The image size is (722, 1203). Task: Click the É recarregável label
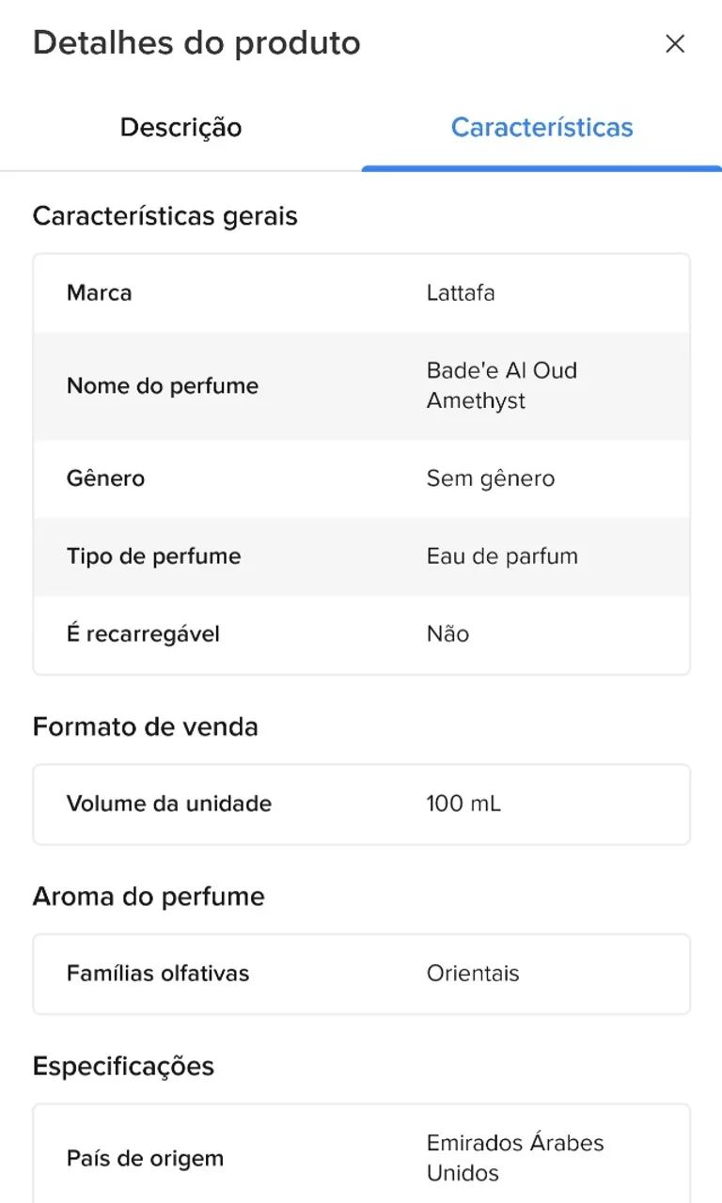[x=143, y=633]
